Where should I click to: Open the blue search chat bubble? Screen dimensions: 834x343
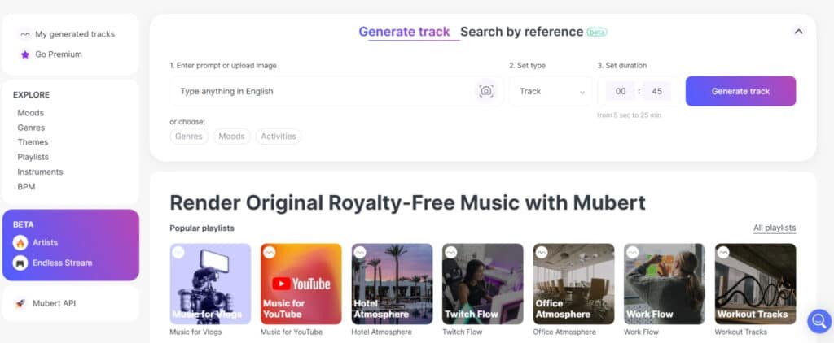pyautogui.click(x=819, y=321)
